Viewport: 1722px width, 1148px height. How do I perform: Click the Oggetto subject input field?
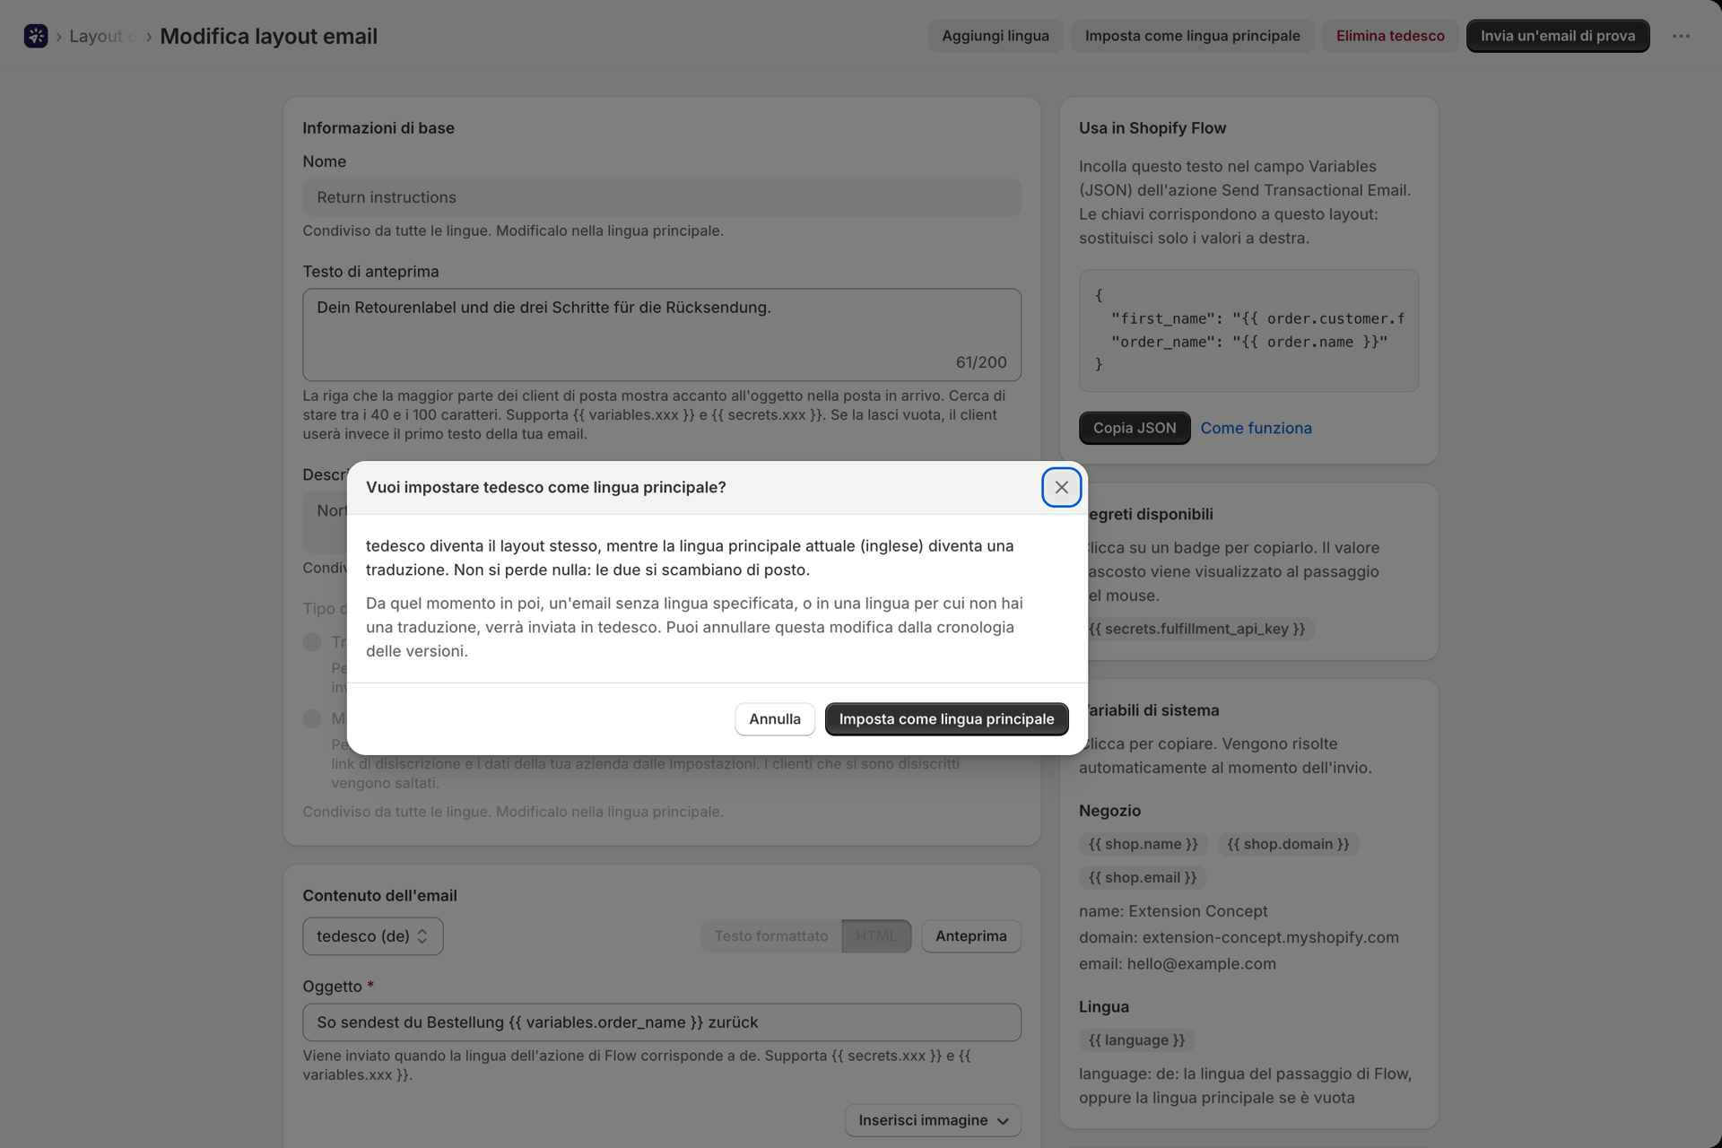pyautogui.click(x=662, y=1022)
